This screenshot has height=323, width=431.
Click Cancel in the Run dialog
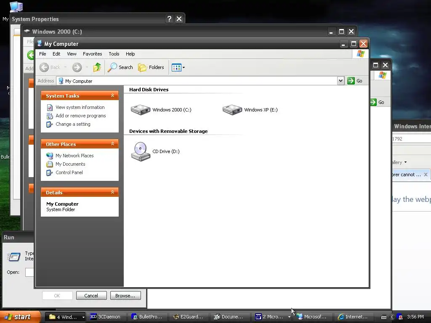91,296
